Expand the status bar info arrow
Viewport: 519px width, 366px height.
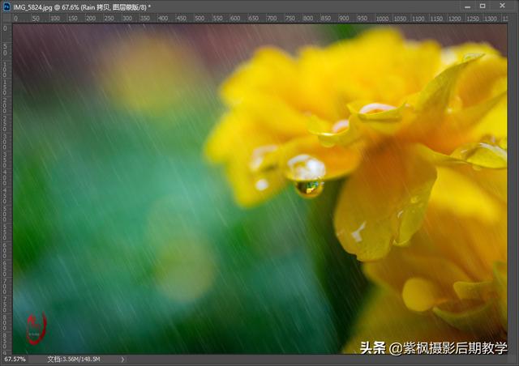point(122,359)
